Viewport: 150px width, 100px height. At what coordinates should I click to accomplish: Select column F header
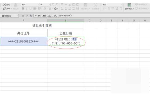[123, 20]
